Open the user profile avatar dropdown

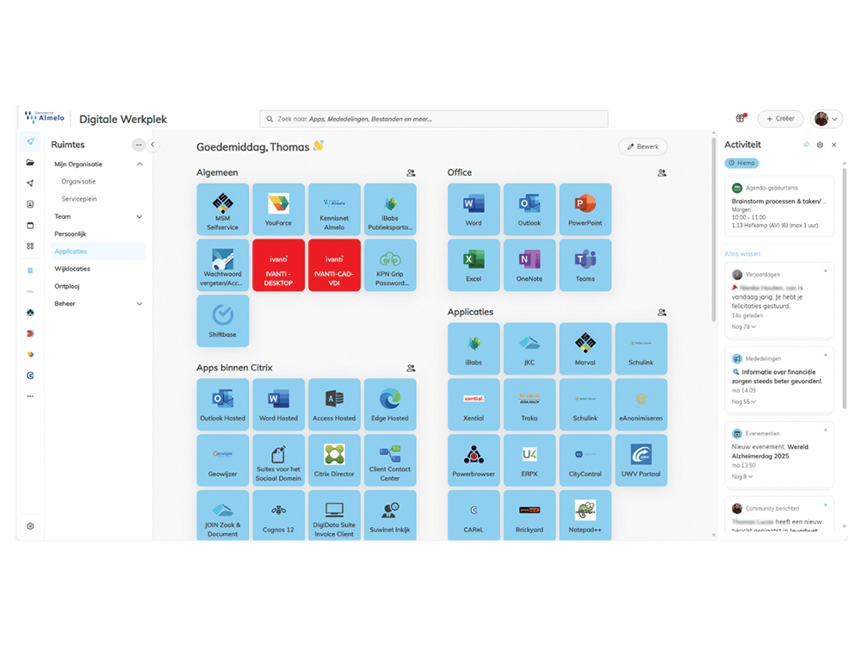[827, 119]
